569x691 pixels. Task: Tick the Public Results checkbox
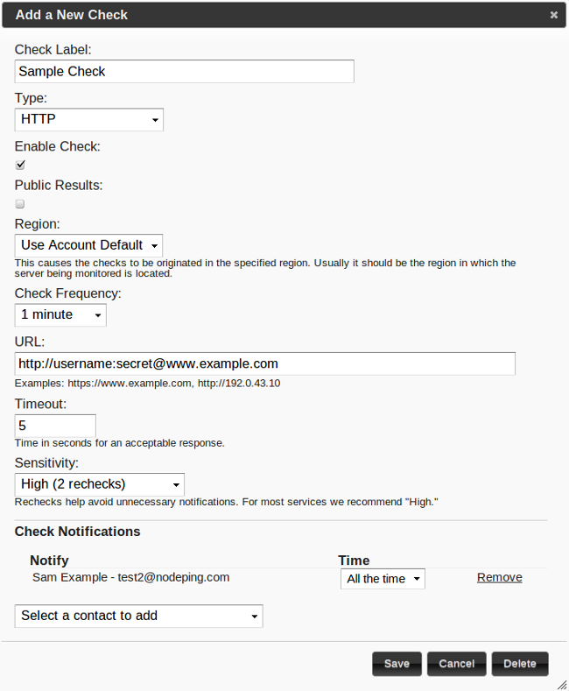(20, 203)
